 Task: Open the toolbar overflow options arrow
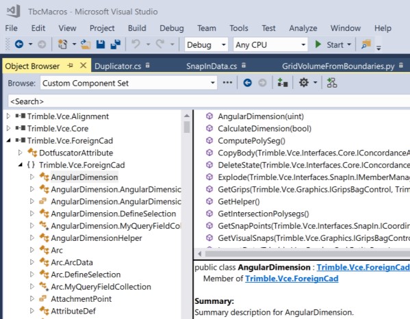[x=379, y=47]
